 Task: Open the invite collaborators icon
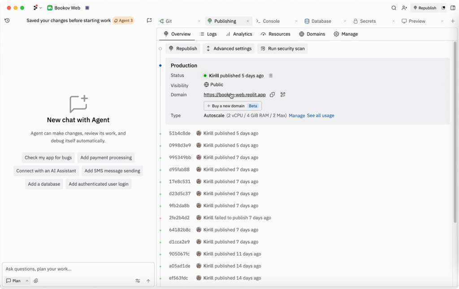click(404, 8)
